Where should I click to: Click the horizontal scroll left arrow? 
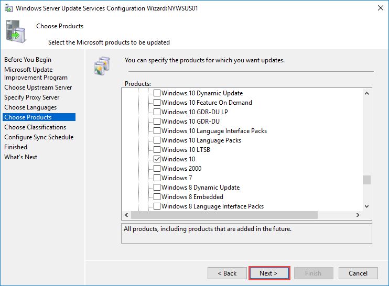pyautogui.click(x=126, y=215)
